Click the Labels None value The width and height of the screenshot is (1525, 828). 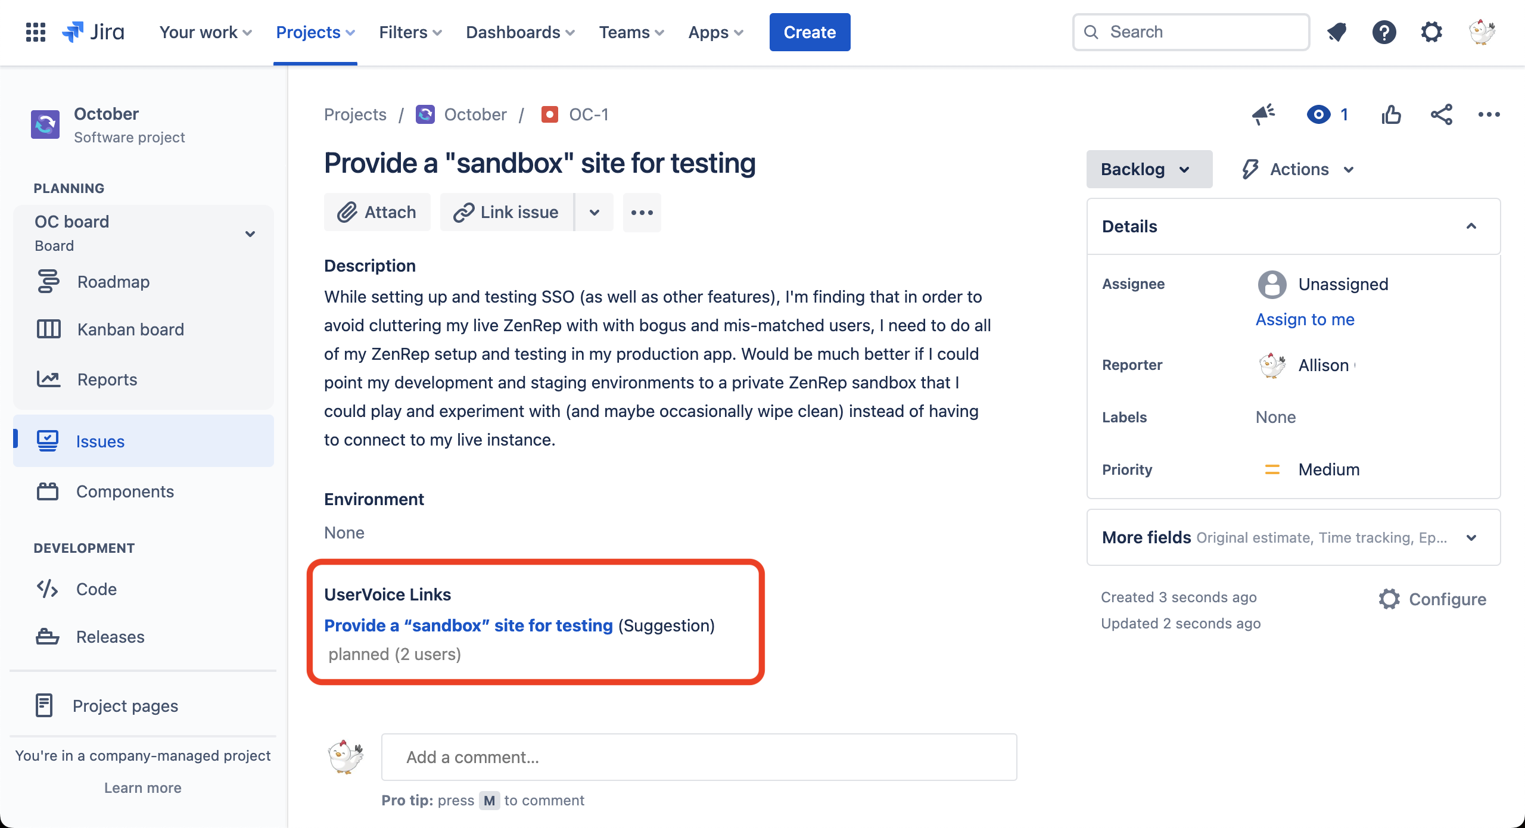pyautogui.click(x=1275, y=417)
